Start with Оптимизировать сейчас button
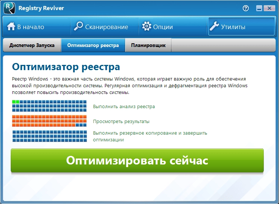The height and width of the screenshot is (204, 279). point(137,160)
